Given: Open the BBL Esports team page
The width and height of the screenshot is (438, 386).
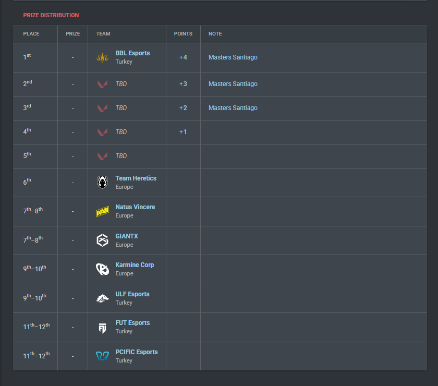Looking at the screenshot, I should tap(132, 53).
